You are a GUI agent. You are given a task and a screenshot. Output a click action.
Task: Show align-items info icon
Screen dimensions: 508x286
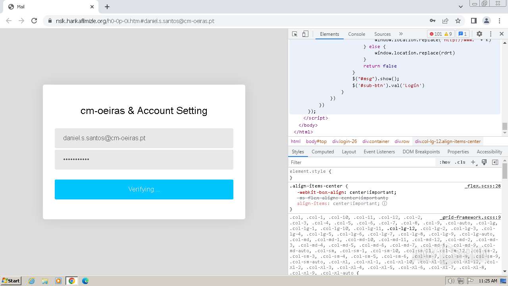pos(385,203)
